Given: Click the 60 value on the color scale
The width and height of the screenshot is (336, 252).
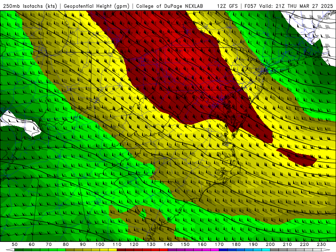Looking at the screenshot, I should [31, 244].
